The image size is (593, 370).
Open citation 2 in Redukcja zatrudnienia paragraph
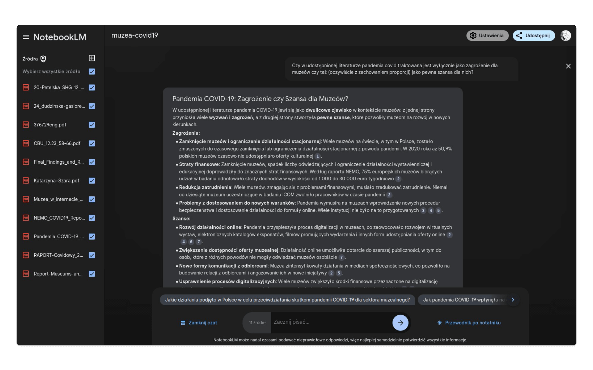[x=389, y=195]
